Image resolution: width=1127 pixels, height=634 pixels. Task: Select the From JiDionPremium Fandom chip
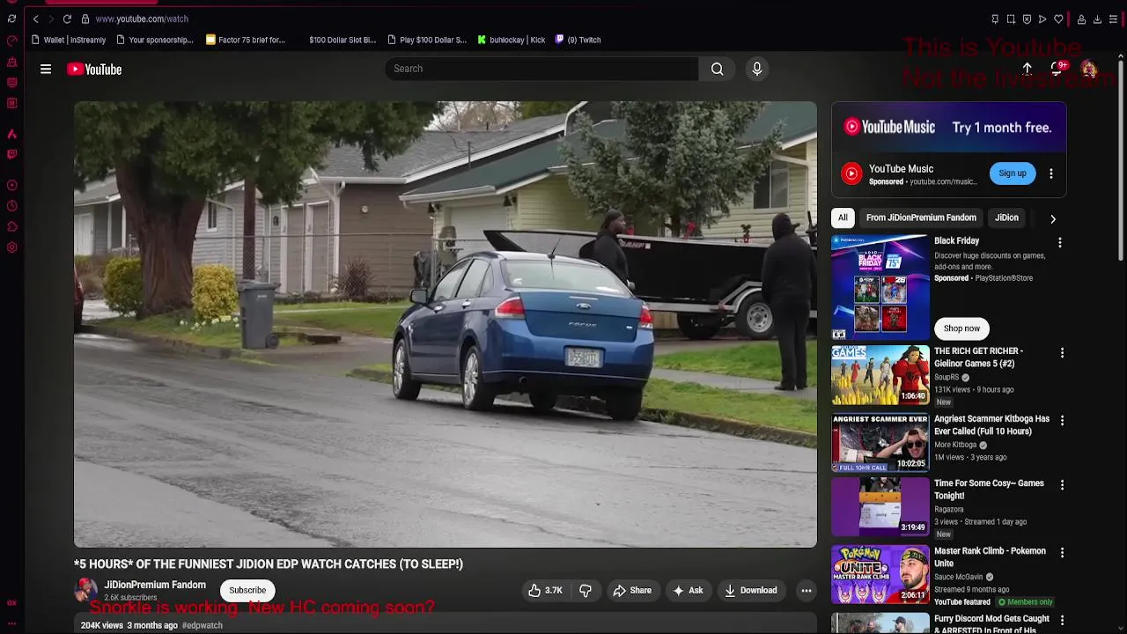tap(921, 217)
